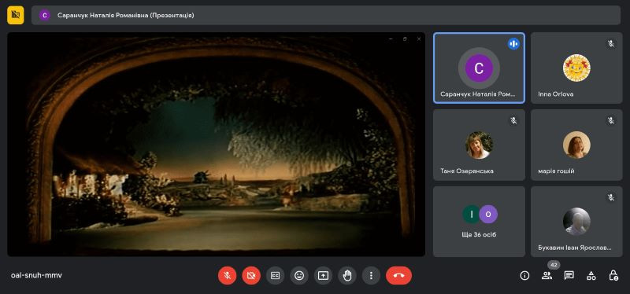Click Таня Озерянська profile photo
Screen dimensions: 630x294
point(479,145)
